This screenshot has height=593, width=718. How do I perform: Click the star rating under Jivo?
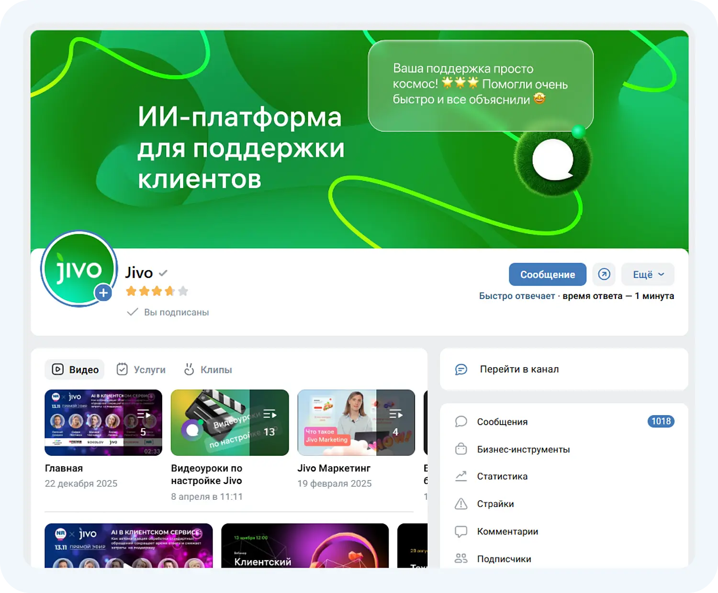point(157,291)
